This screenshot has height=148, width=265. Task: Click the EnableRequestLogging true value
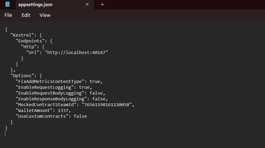[84, 87]
